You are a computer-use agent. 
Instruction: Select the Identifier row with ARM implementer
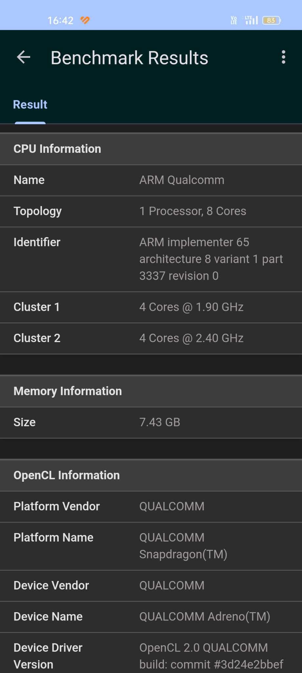click(151, 259)
